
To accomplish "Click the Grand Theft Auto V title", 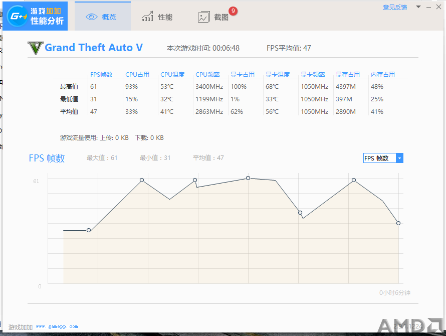I will [94, 48].
